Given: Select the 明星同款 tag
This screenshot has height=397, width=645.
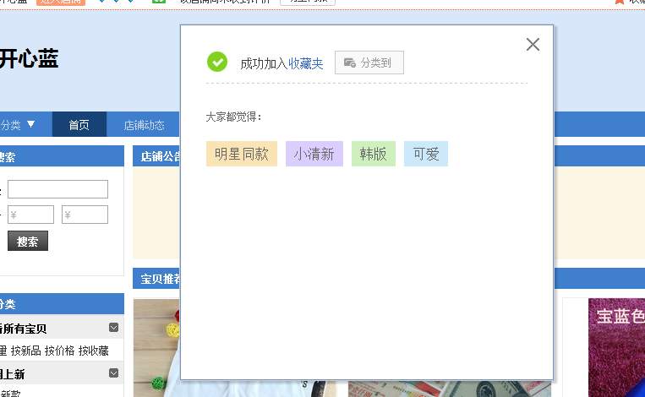Looking at the screenshot, I should 242,154.
